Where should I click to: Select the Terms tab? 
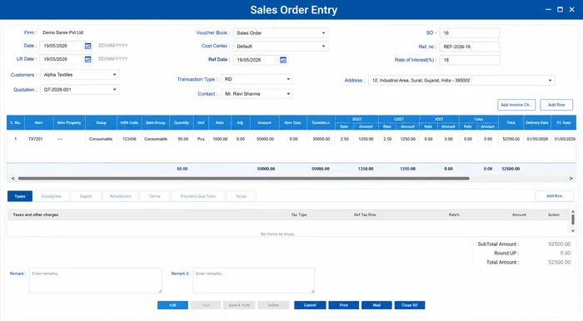(x=155, y=196)
